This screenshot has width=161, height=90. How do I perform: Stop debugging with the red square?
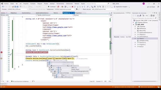coord(72,7)
